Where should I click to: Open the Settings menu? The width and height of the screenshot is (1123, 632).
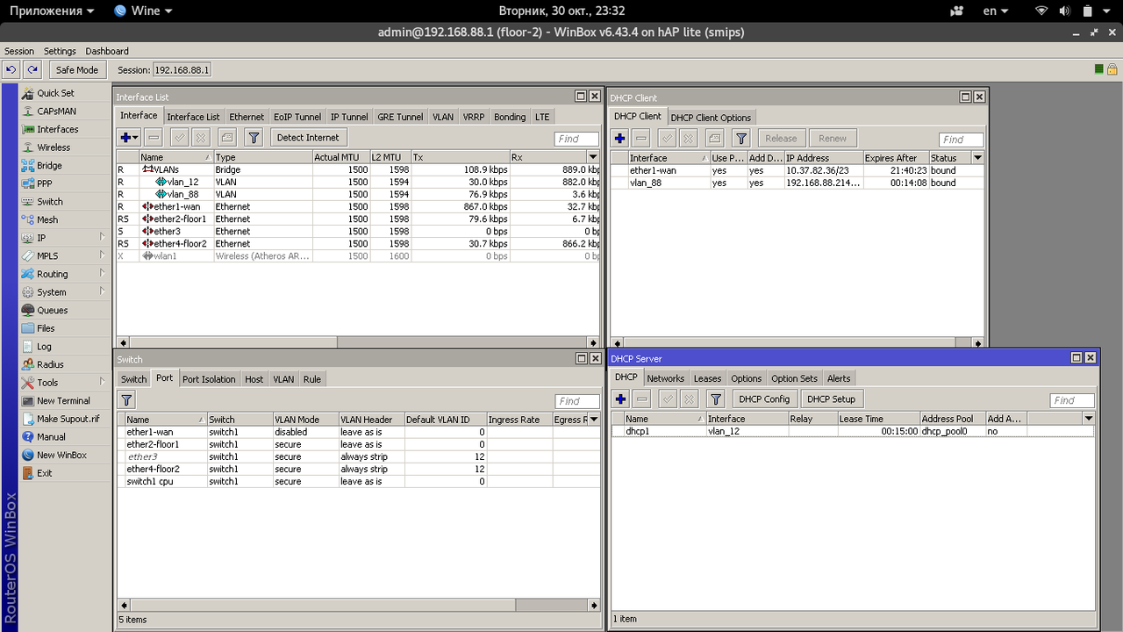coord(60,51)
